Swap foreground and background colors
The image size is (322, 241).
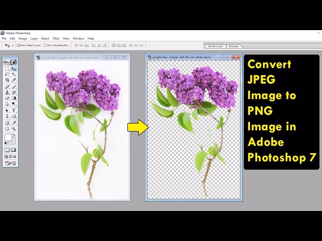[14, 135]
